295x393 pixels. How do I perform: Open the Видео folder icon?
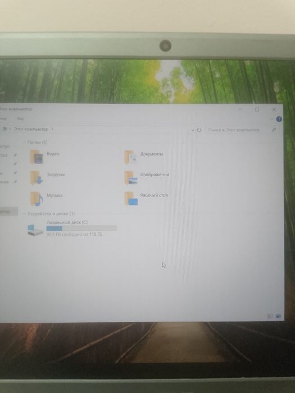(x=37, y=157)
